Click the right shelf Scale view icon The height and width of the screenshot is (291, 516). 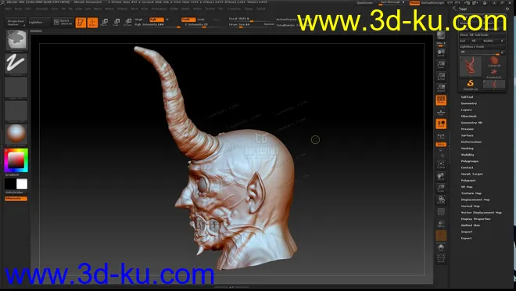[441, 189]
